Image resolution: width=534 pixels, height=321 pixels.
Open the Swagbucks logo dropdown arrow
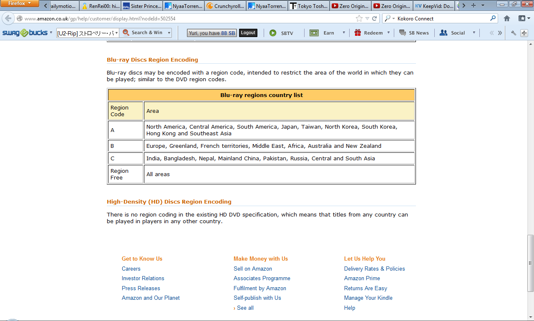point(51,33)
